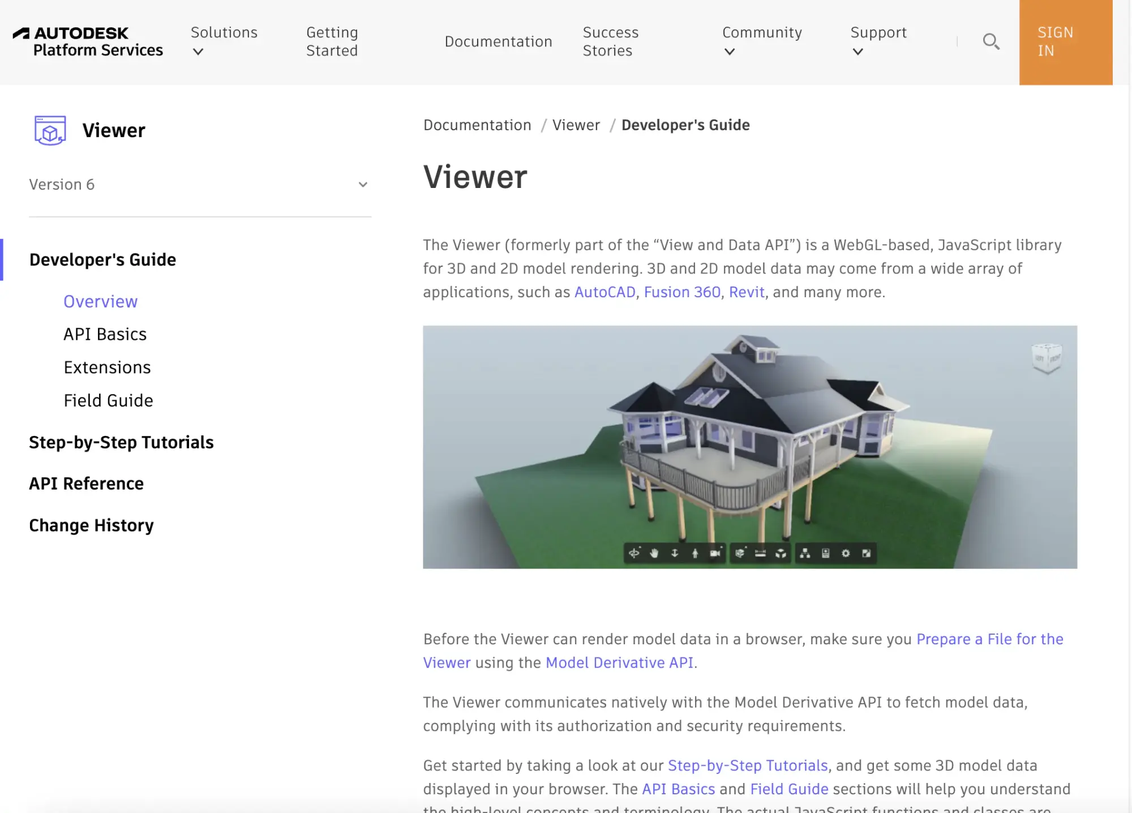The height and width of the screenshot is (813, 1132).
Task: Open the Documentation nav item
Action: point(498,41)
